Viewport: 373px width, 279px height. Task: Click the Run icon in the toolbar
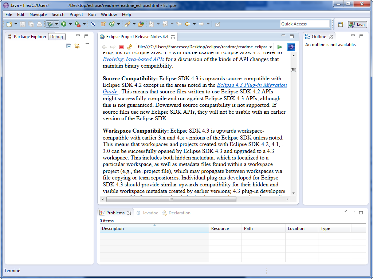(64, 24)
